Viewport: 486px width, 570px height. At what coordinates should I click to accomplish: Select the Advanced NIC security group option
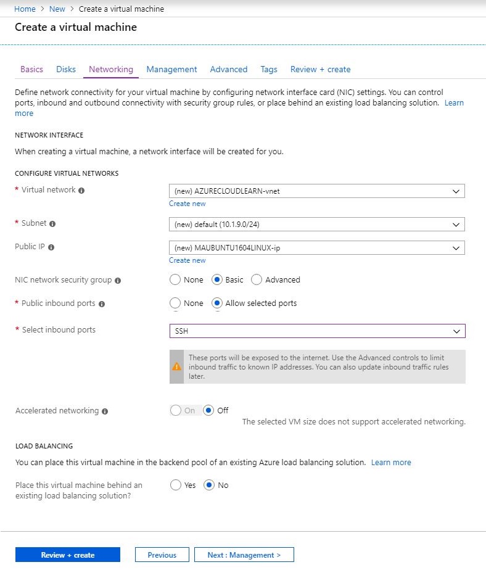click(x=256, y=280)
